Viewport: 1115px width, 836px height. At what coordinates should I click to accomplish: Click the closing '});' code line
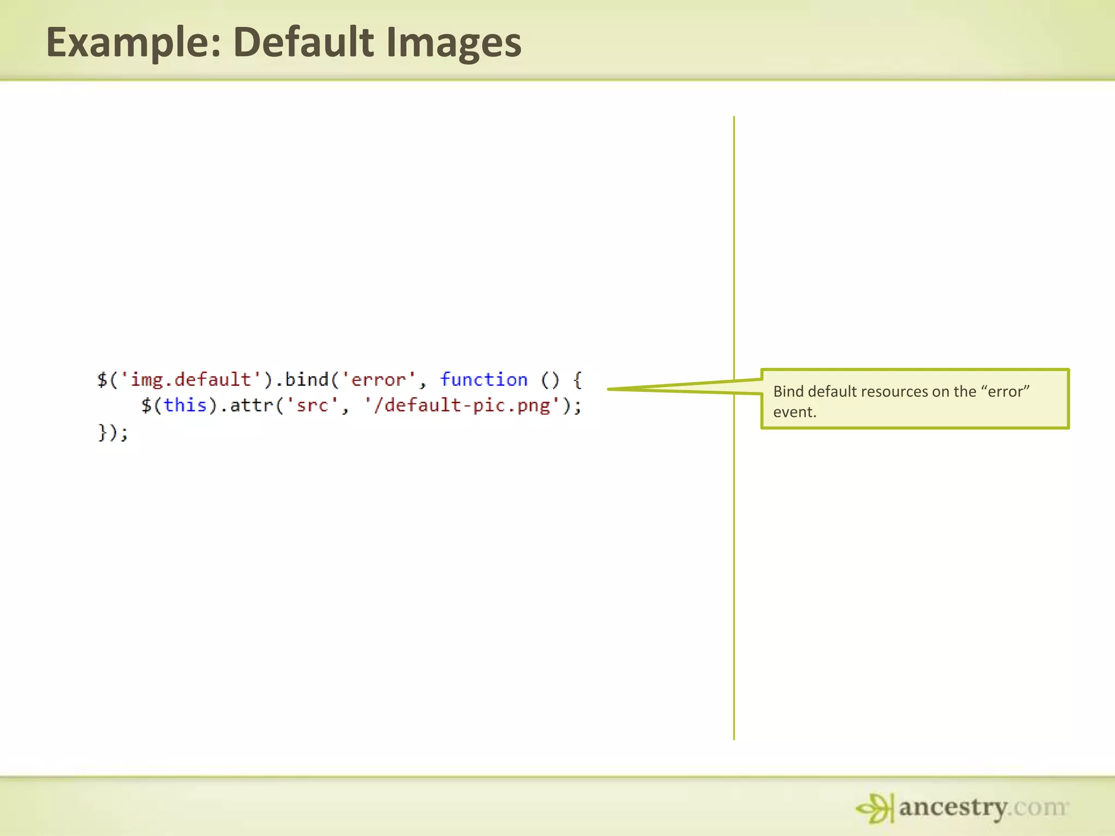coord(113,433)
